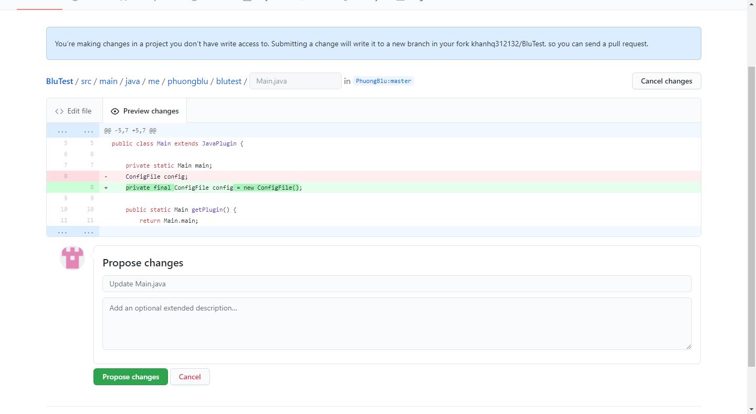
Task: Click the eye icon on Preview changes
Action: [115, 111]
